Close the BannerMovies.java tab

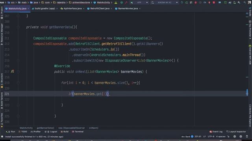coord(140,9)
